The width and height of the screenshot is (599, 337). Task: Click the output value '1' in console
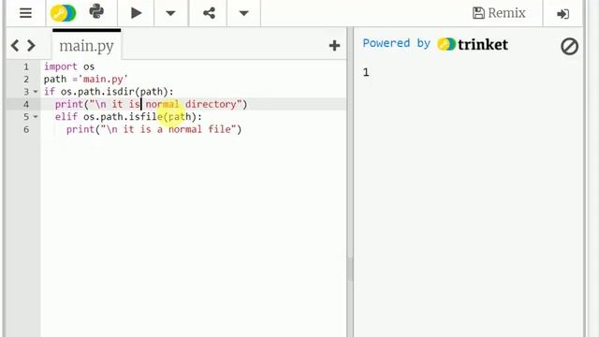tap(366, 72)
